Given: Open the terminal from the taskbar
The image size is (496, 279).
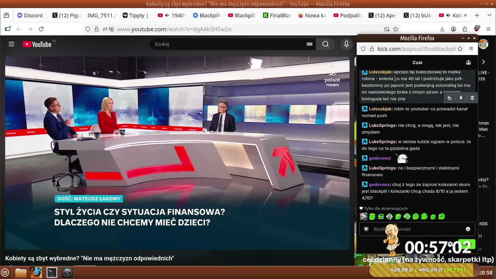Looking at the screenshot, I should click(52, 273).
